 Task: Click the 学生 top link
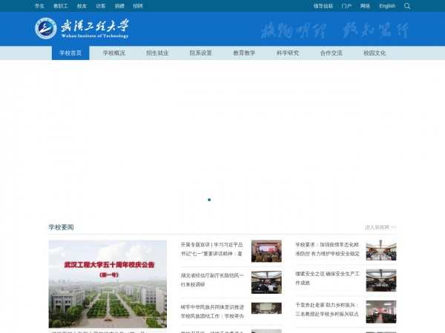(x=39, y=6)
